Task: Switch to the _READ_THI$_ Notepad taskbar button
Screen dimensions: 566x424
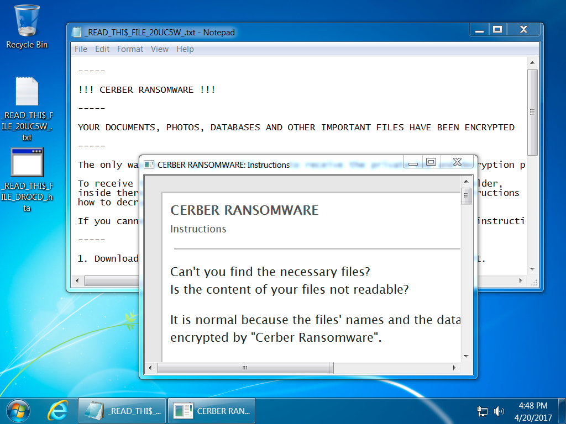Action: coord(122,411)
